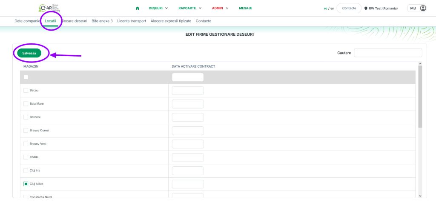
Task: Click the Contacte button in header
Action: (349, 8)
